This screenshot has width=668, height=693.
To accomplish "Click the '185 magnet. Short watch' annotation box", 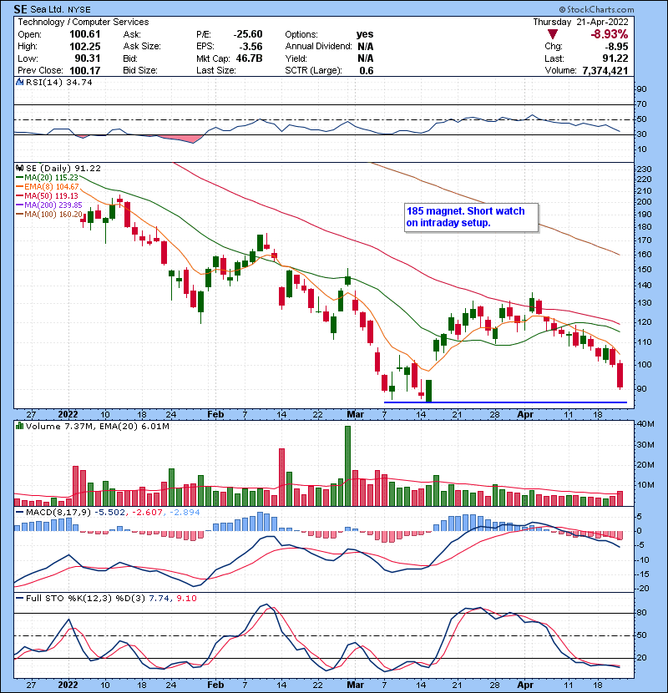I will [x=472, y=217].
